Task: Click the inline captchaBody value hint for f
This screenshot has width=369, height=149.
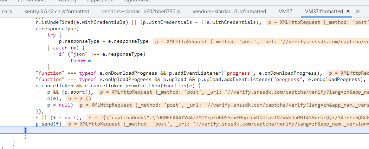Action: [228, 117]
